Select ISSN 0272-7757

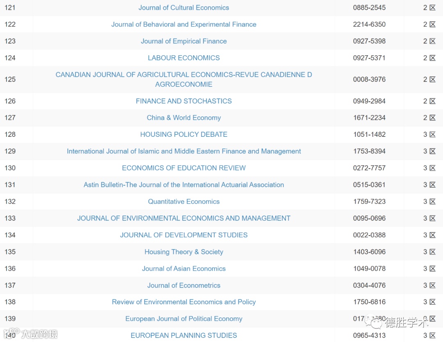pyautogui.click(x=369, y=168)
